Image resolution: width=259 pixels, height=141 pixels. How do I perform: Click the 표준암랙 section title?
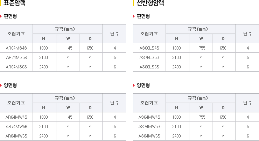pos(15,3)
